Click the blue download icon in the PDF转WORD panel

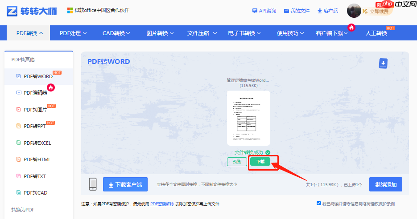383,63
